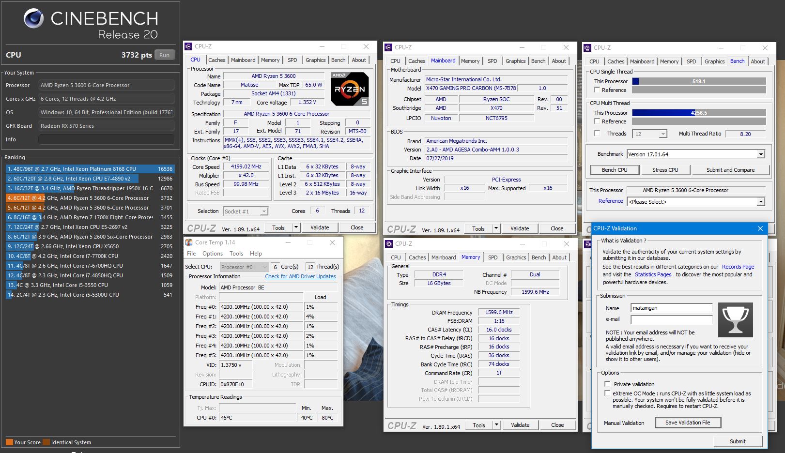
Task: Open Core Temp Select CPU dropdown
Action: (244, 267)
